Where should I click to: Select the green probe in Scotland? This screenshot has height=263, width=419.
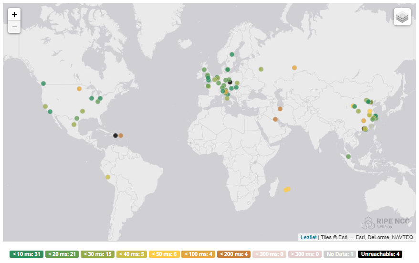coord(204,70)
